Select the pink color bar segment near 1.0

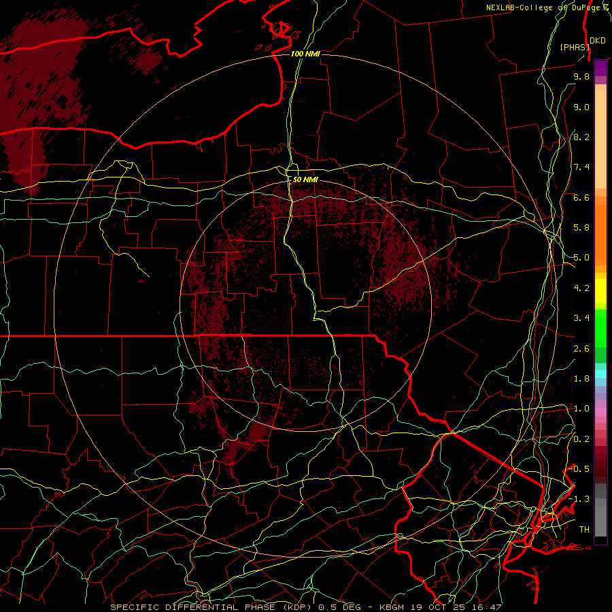tap(600, 412)
